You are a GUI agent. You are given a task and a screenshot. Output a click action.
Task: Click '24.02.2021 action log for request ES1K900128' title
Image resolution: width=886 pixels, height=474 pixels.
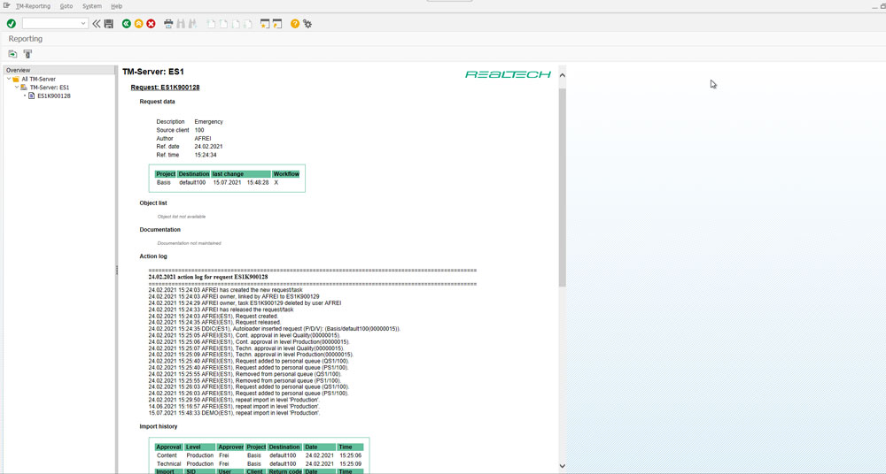(208, 277)
